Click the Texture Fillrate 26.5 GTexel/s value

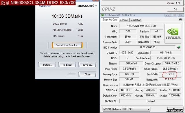pos(170,69)
